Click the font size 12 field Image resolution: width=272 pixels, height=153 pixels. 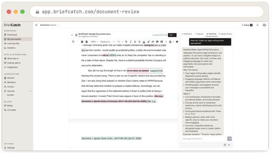[119, 42]
